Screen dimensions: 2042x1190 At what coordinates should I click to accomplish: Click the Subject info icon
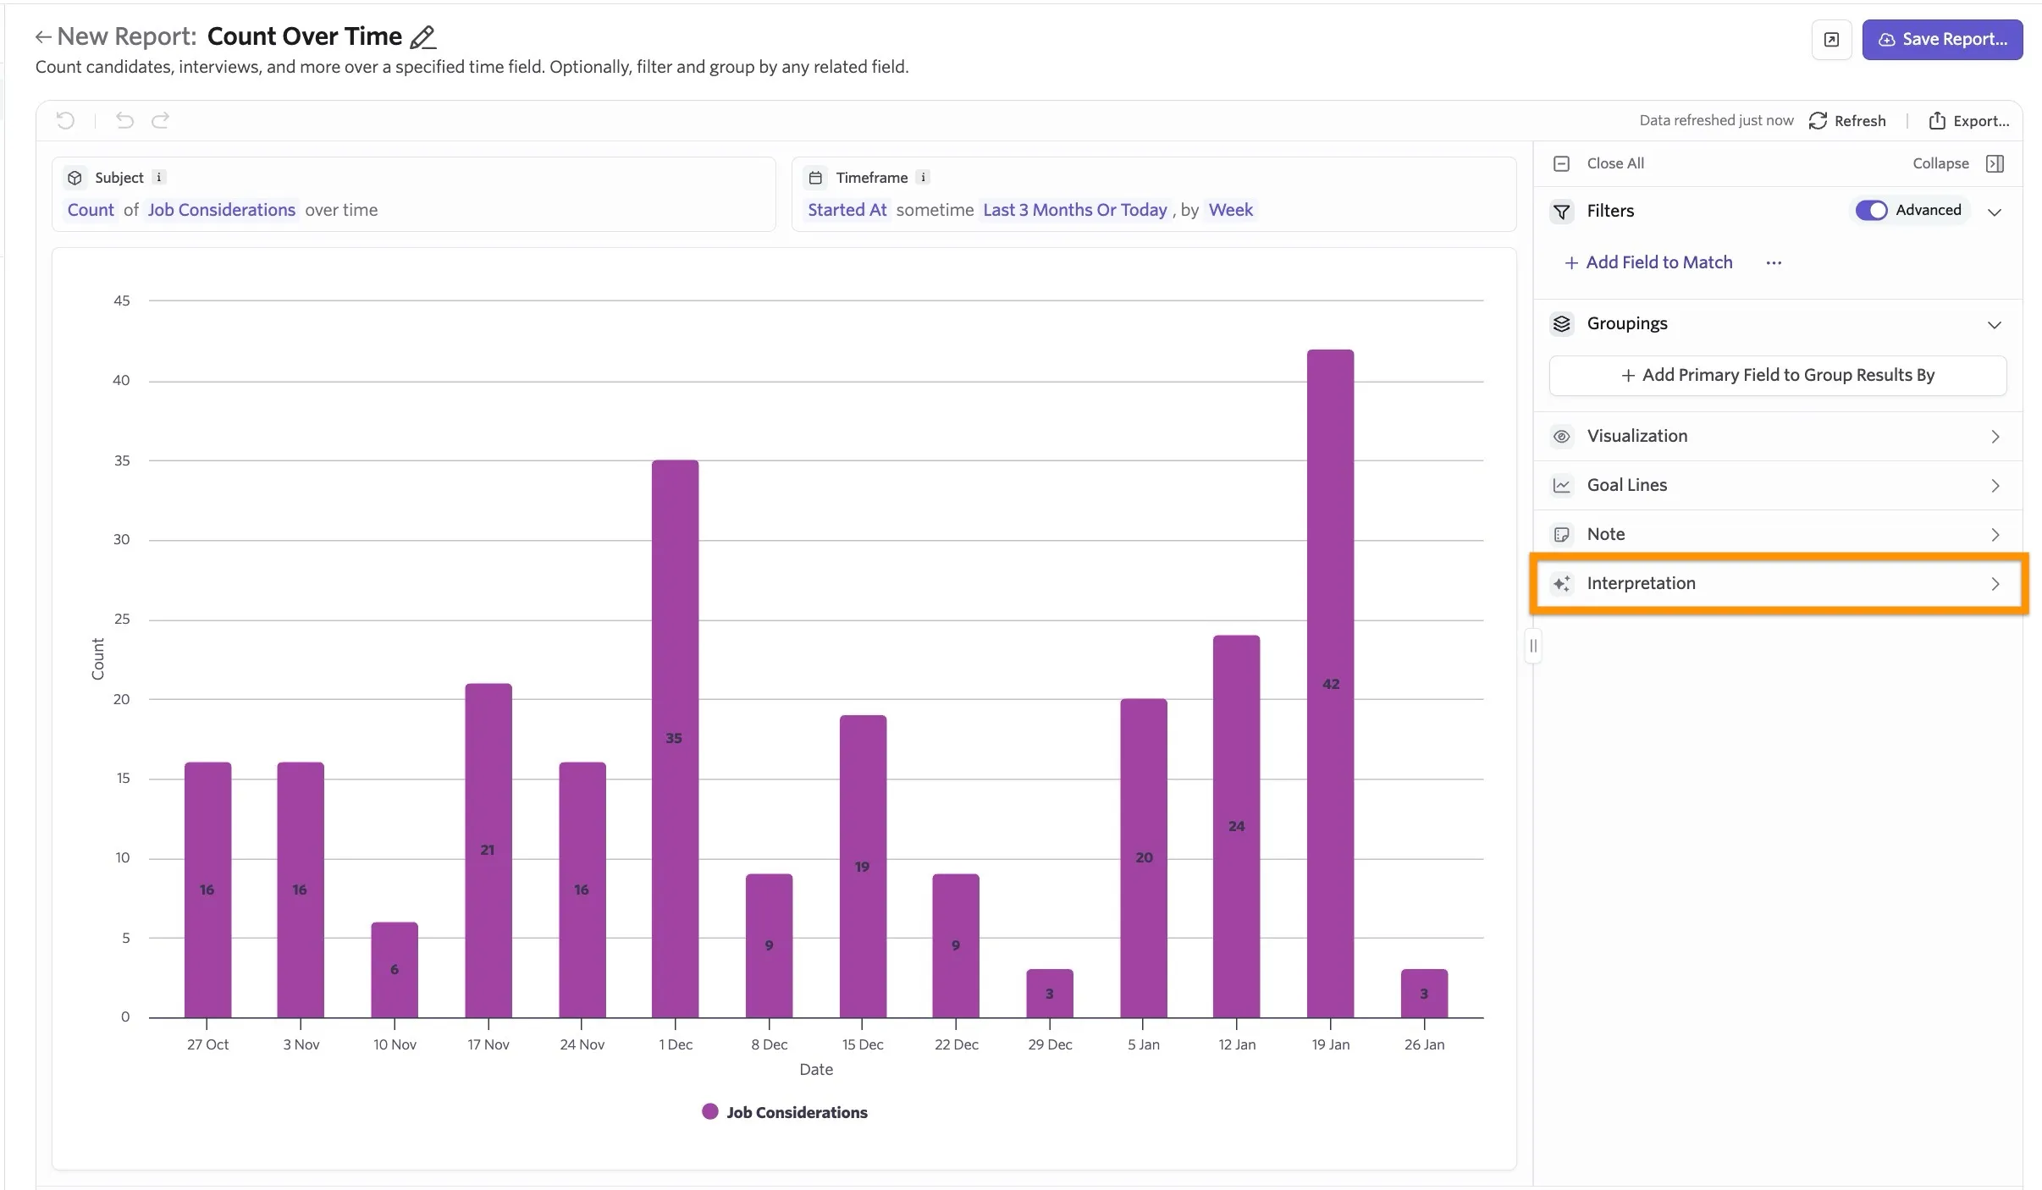pyautogui.click(x=159, y=178)
